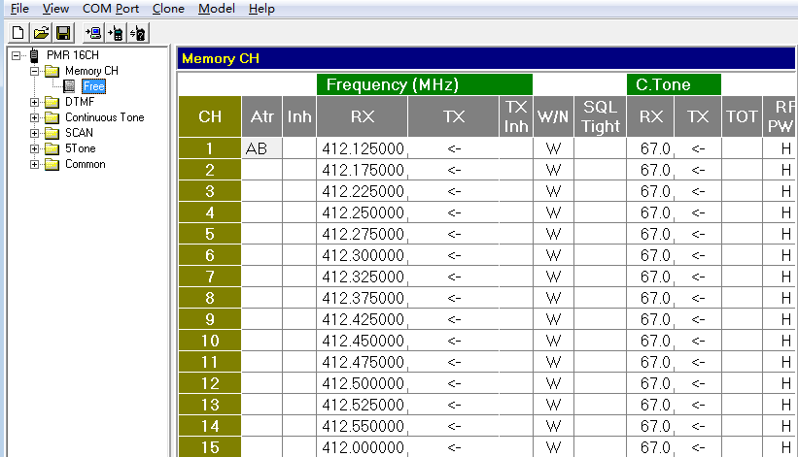Screen dimensions: 798x457
Task: Click the radio information toolbar icon
Action: pyautogui.click(x=138, y=33)
